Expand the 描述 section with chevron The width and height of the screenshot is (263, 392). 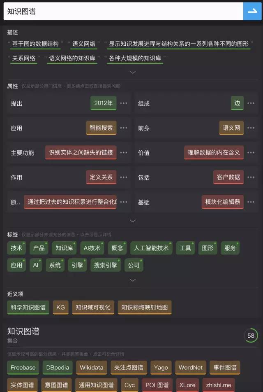click(132, 72)
